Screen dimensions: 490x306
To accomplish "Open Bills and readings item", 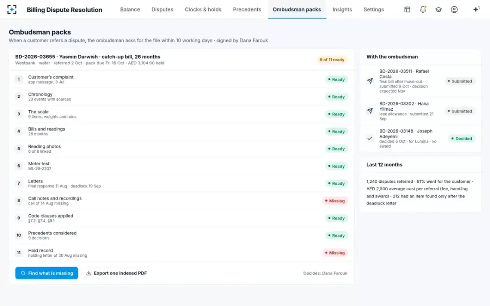I will (181, 131).
